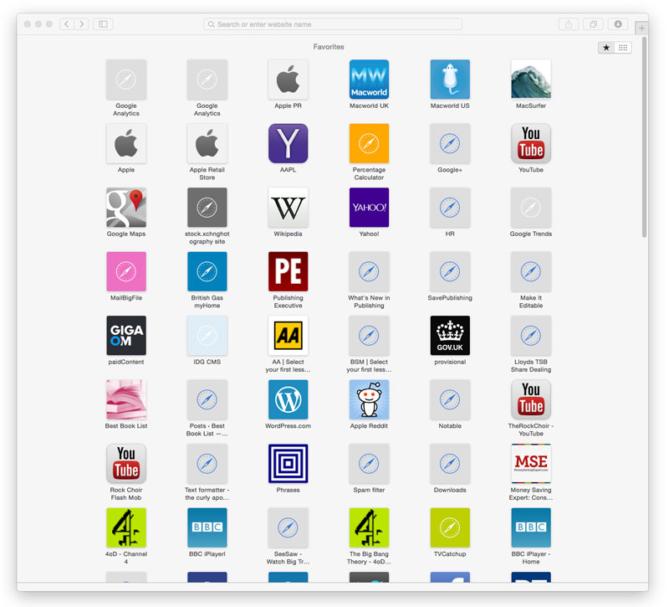Viewport: 669px width, 607px height.
Task: Open the Phrases blue squares icon
Action: (288, 464)
